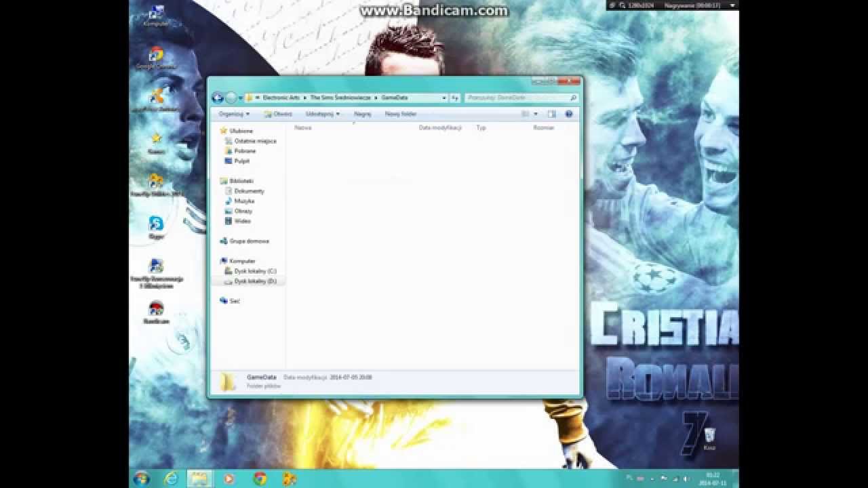Launch Internet Explorer from the taskbar
Screen dimensions: 868x488
(x=172, y=479)
